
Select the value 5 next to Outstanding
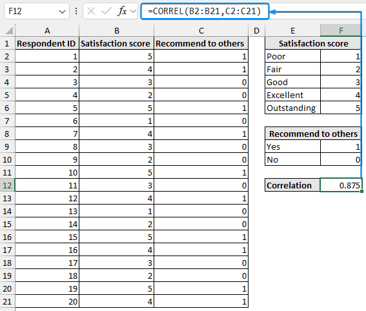pyautogui.click(x=341, y=108)
